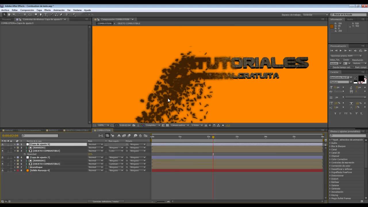Open the graph editor from timeline toolbar

(145, 136)
